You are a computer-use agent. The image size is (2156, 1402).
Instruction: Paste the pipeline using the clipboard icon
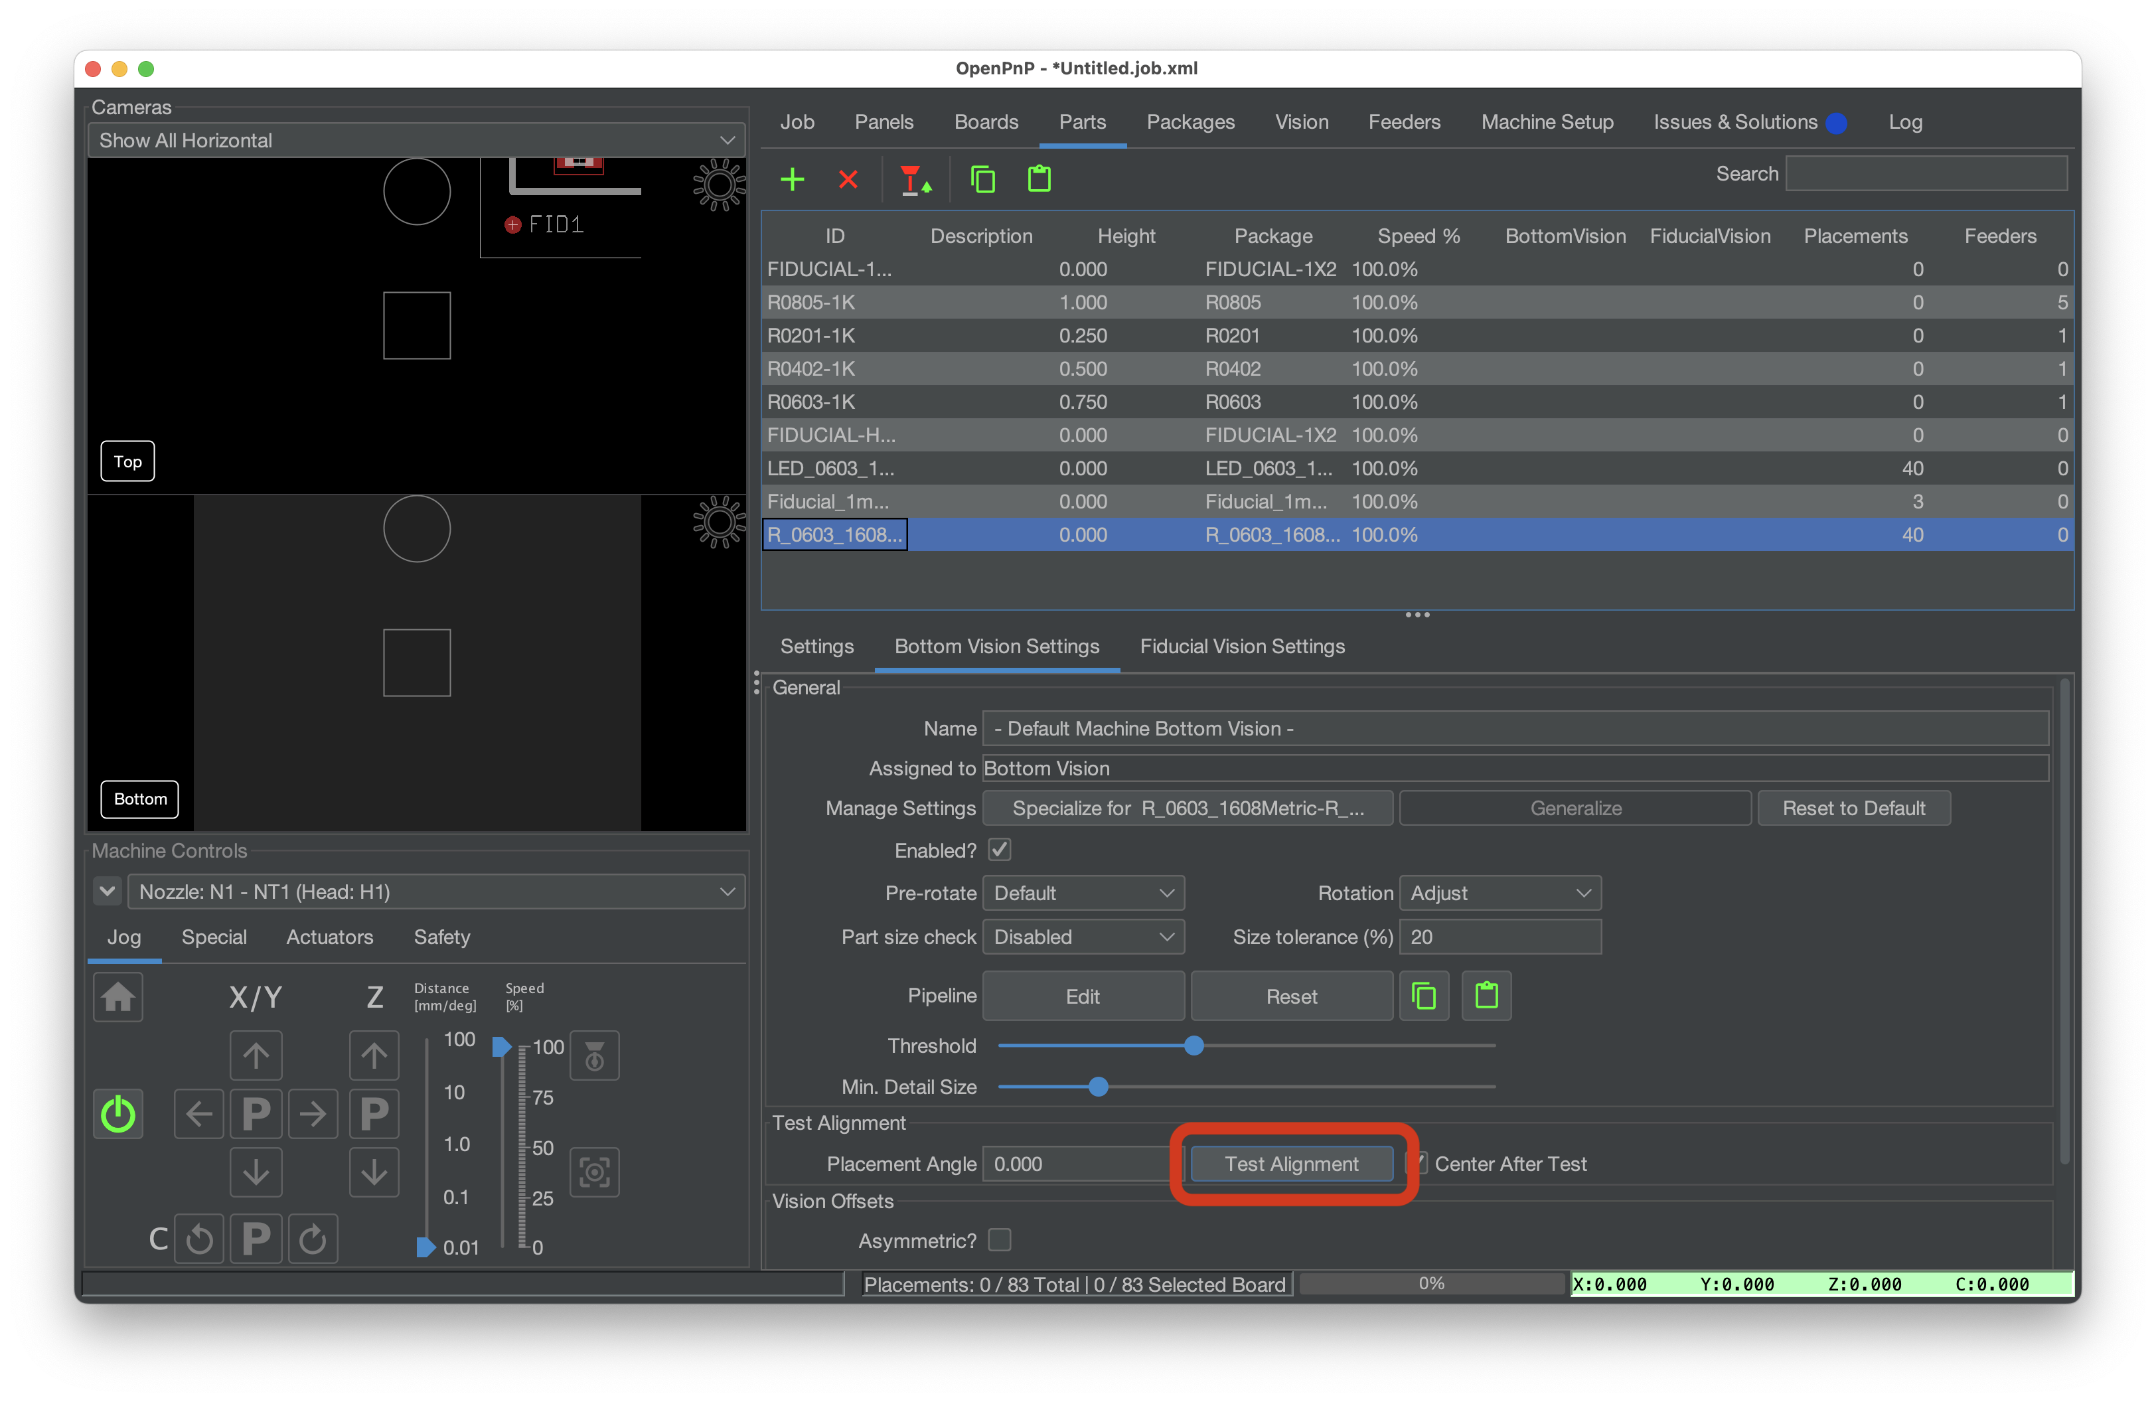[x=1486, y=996]
